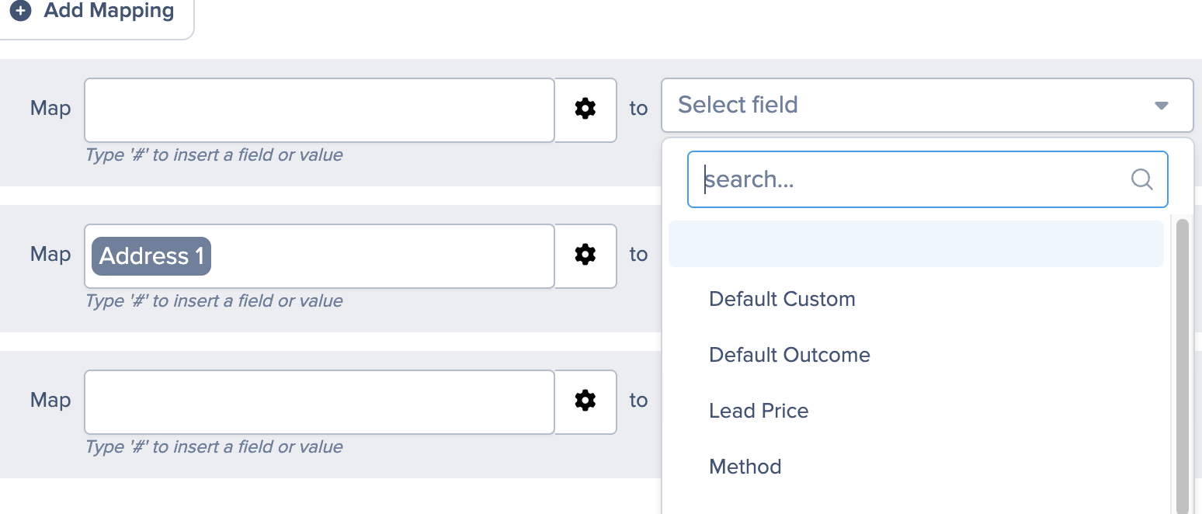Click the magnifier icon in the search box

pyautogui.click(x=1141, y=179)
